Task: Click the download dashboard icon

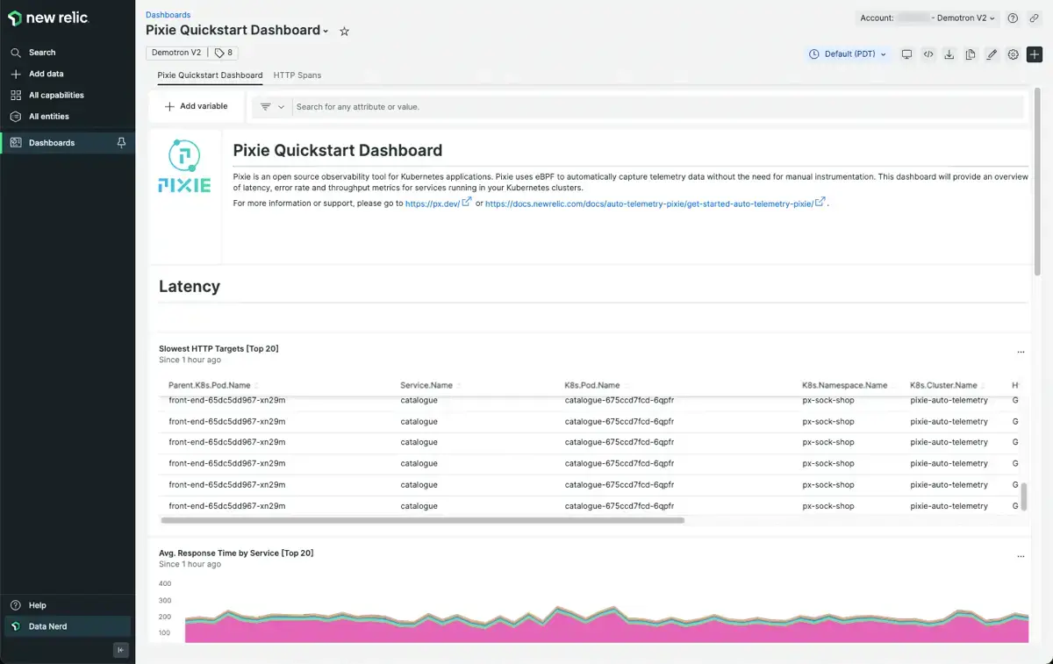Action: (x=949, y=54)
